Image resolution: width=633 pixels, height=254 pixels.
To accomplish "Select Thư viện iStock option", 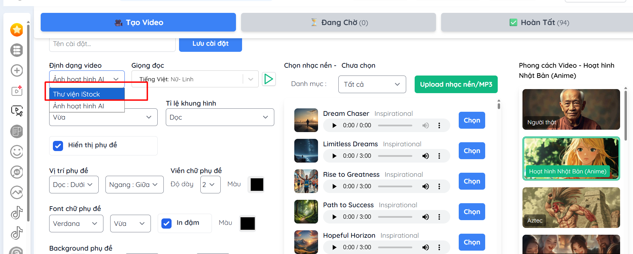I will (87, 94).
